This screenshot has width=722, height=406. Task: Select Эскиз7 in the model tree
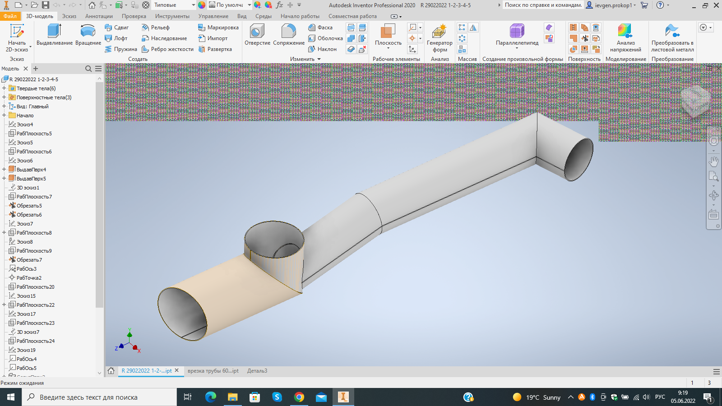[x=25, y=224]
